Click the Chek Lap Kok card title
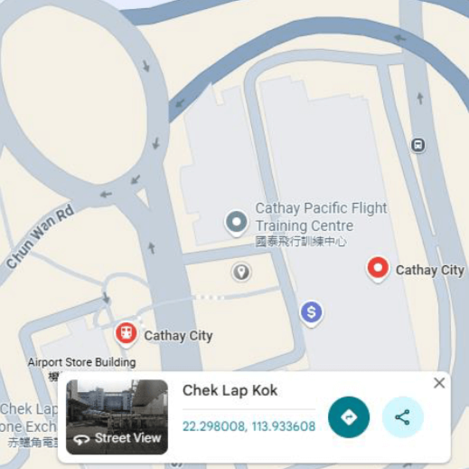This screenshot has width=469, height=469. pos(230,390)
